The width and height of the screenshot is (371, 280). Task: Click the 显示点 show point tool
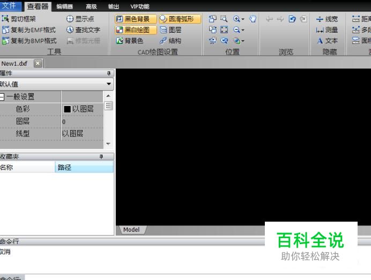tap(80, 19)
